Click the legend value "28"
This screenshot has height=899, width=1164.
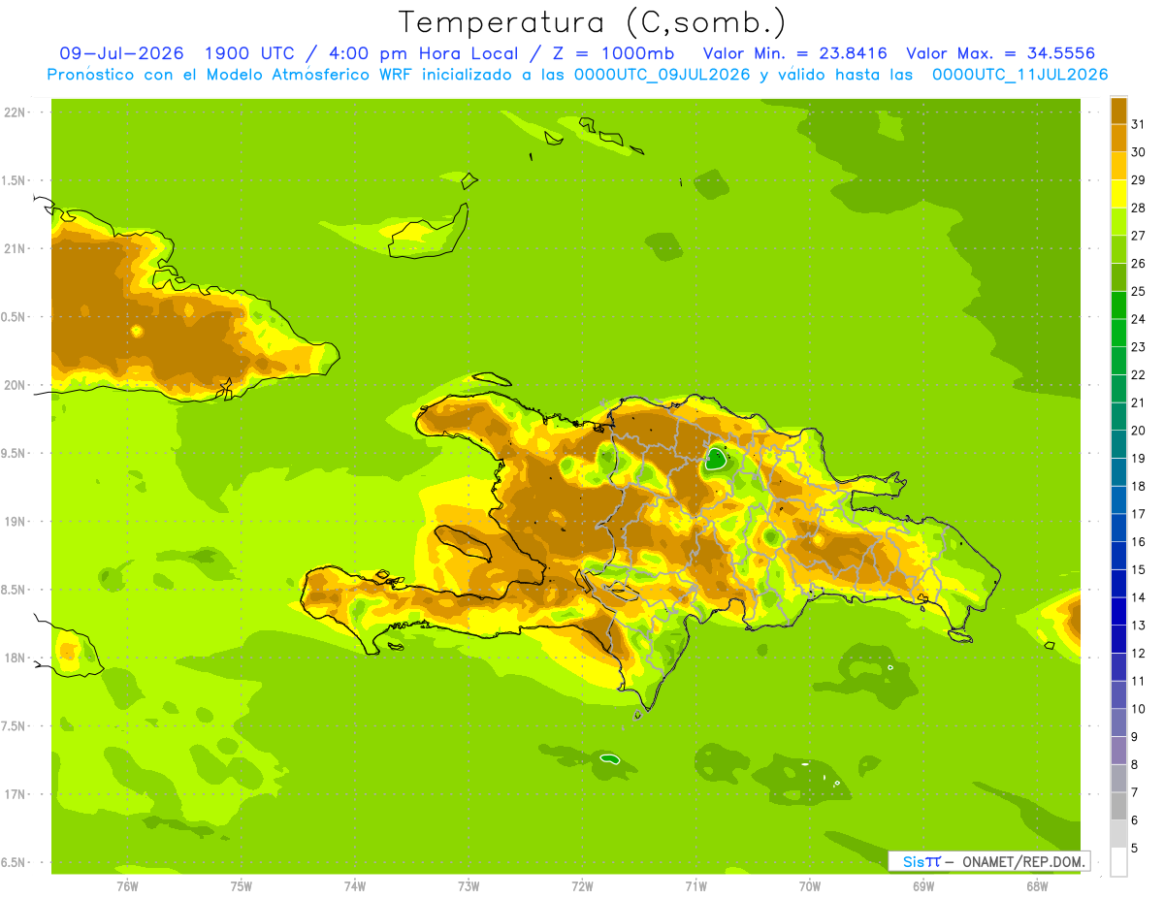pyautogui.click(x=1138, y=207)
